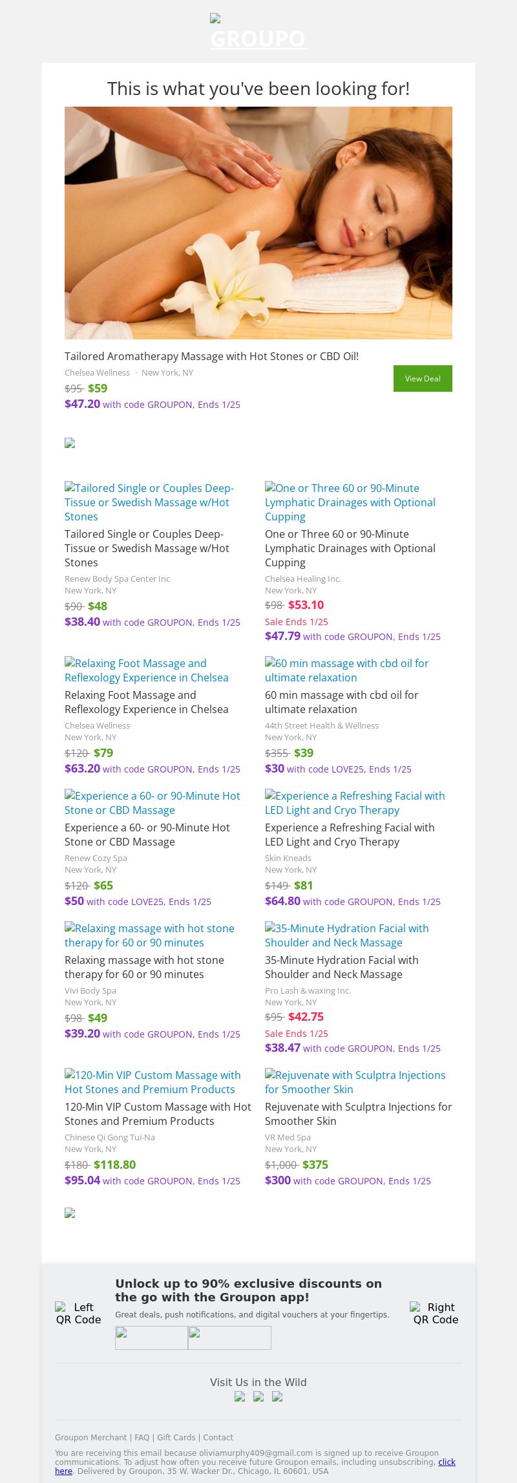Open the middle social media icon

(258, 1396)
